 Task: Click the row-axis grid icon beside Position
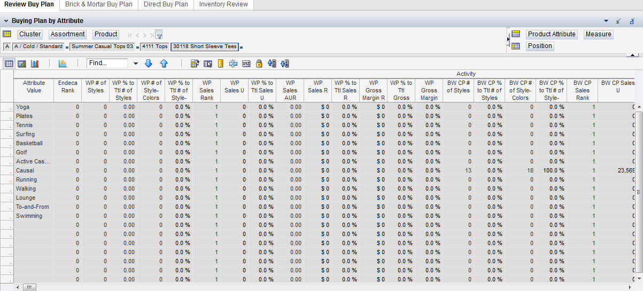click(x=516, y=46)
